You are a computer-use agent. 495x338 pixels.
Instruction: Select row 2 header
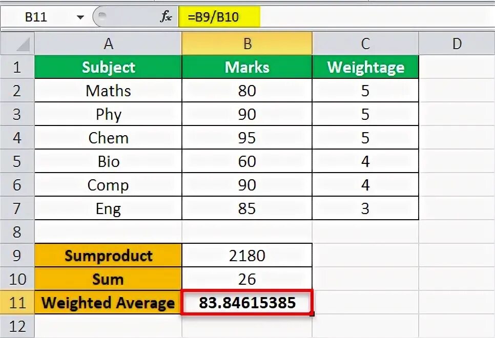[17, 91]
